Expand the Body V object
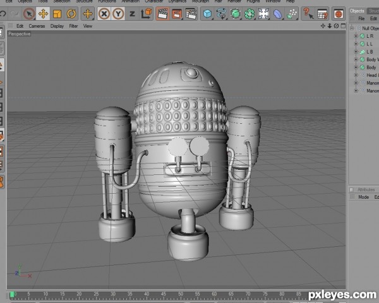 tap(356, 59)
